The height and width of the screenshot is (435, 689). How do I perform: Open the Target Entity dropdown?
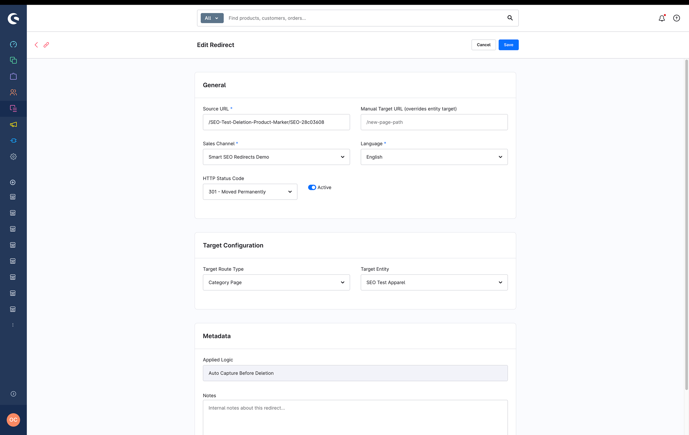click(x=434, y=282)
